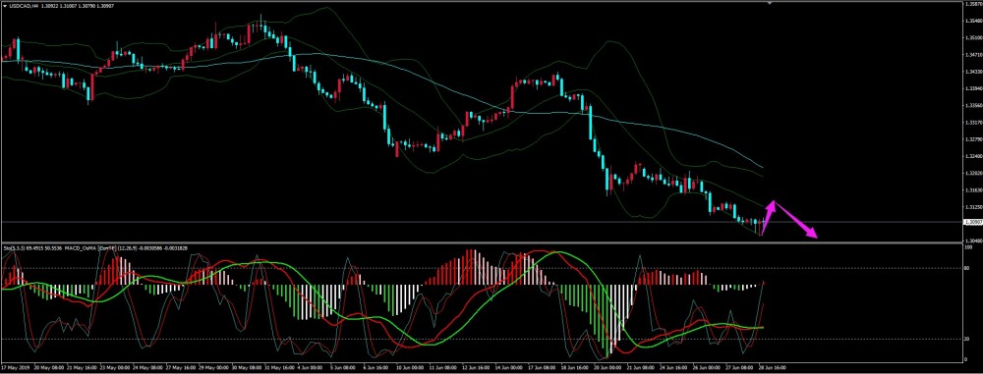Image resolution: width=983 pixels, height=374 pixels.
Task: Click the chart shift marker on top edge
Action: click(770, 2)
